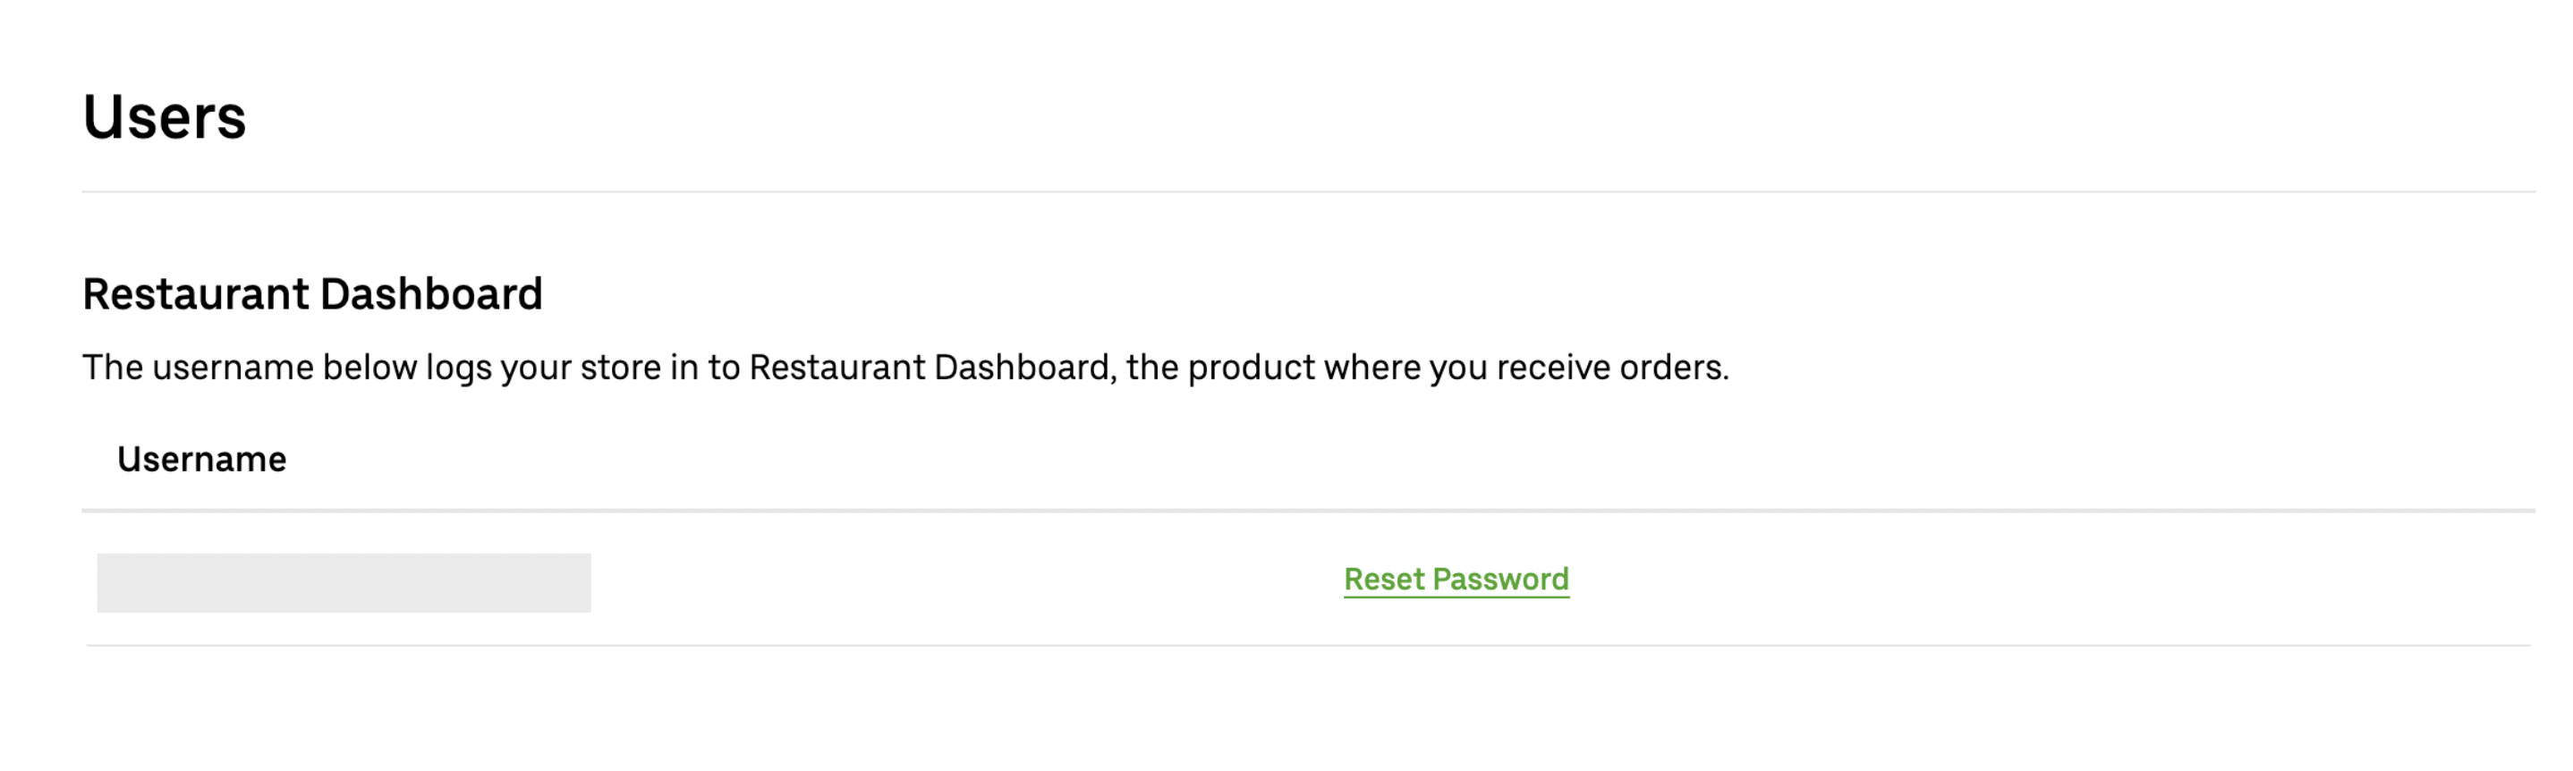Viewport: 2573px width, 771px height.
Task: Click the word "logs" in the description
Action: click(458, 368)
